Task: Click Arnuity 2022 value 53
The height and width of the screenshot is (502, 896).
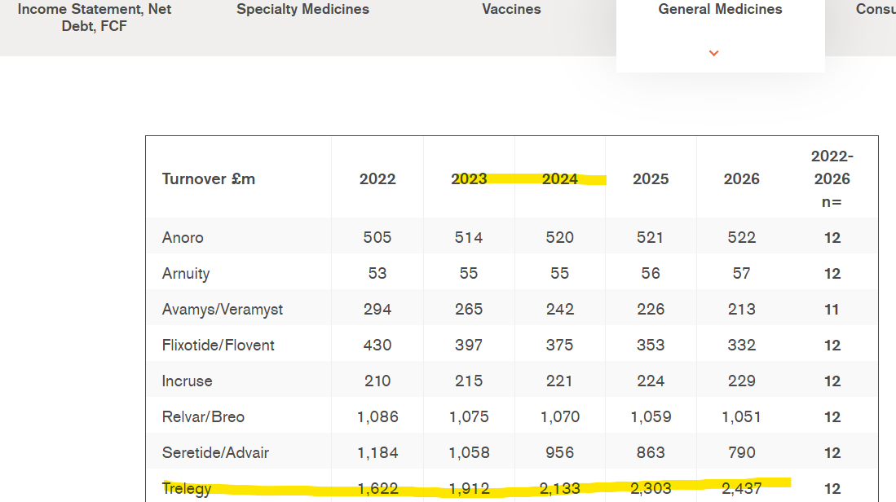Action: (377, 274)
